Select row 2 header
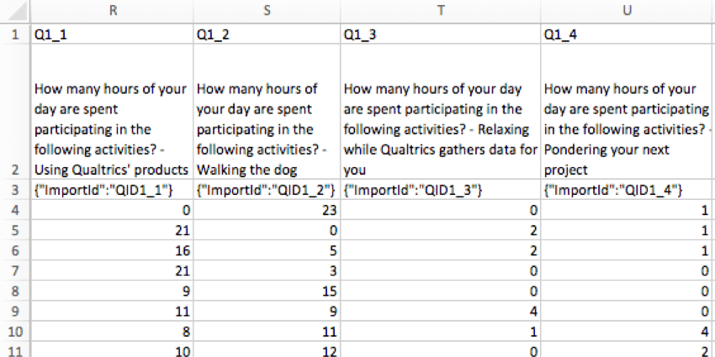Image resolution: width=715 pixels, height=357 pixels. point(15,112)
